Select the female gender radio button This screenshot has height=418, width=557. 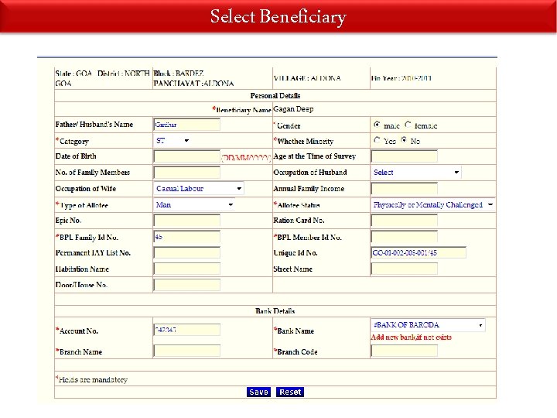coord(408,125)
